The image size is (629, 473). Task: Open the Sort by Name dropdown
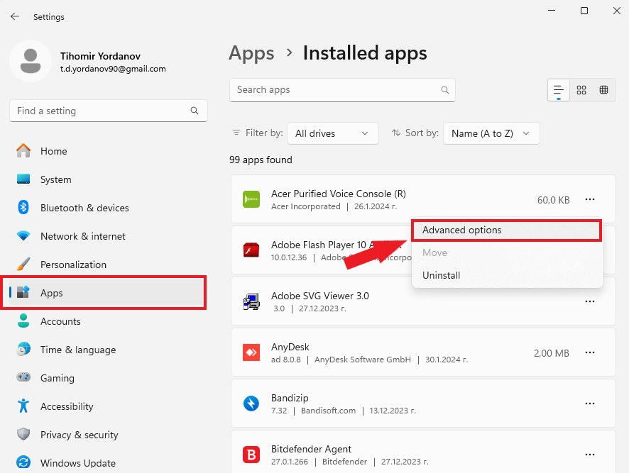tap(491, 133)
